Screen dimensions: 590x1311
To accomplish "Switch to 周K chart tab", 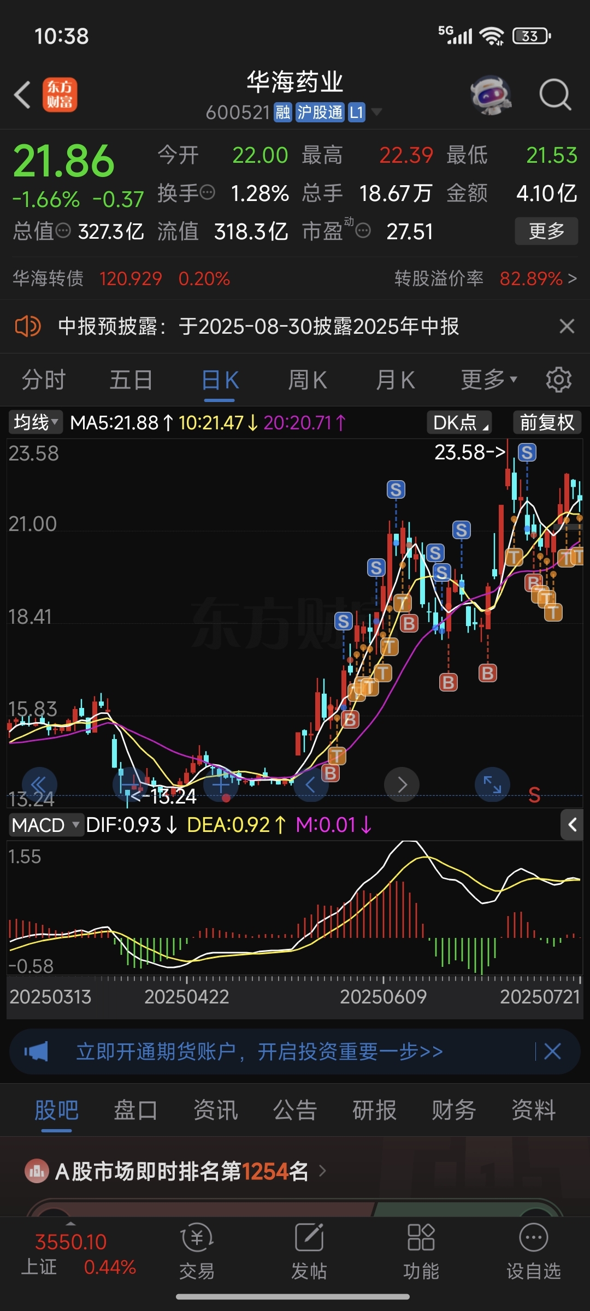I will [x=308, y=380].
